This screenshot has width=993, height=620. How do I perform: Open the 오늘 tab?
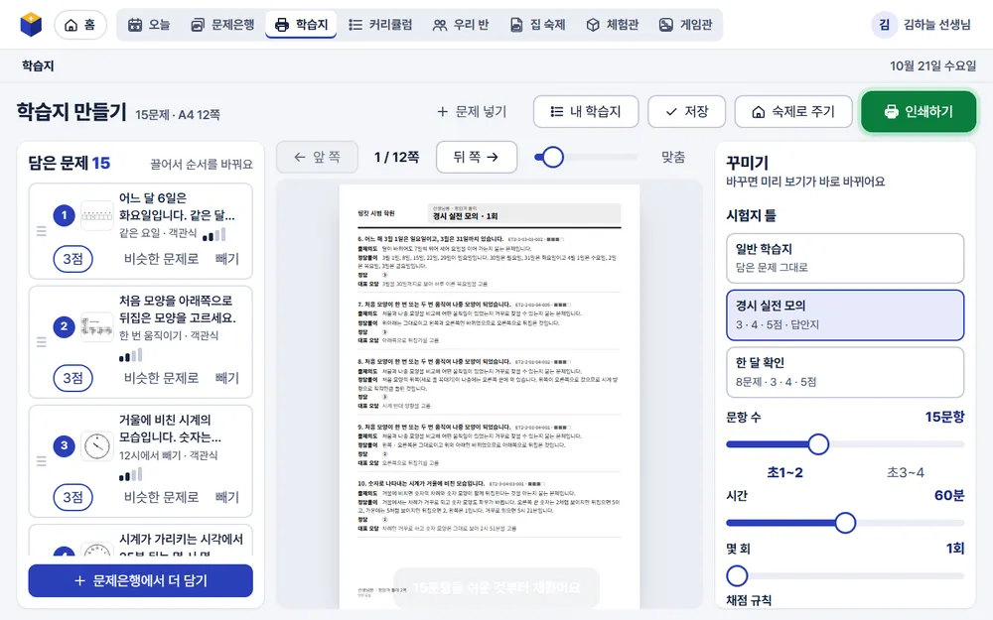tap(149, 25)
